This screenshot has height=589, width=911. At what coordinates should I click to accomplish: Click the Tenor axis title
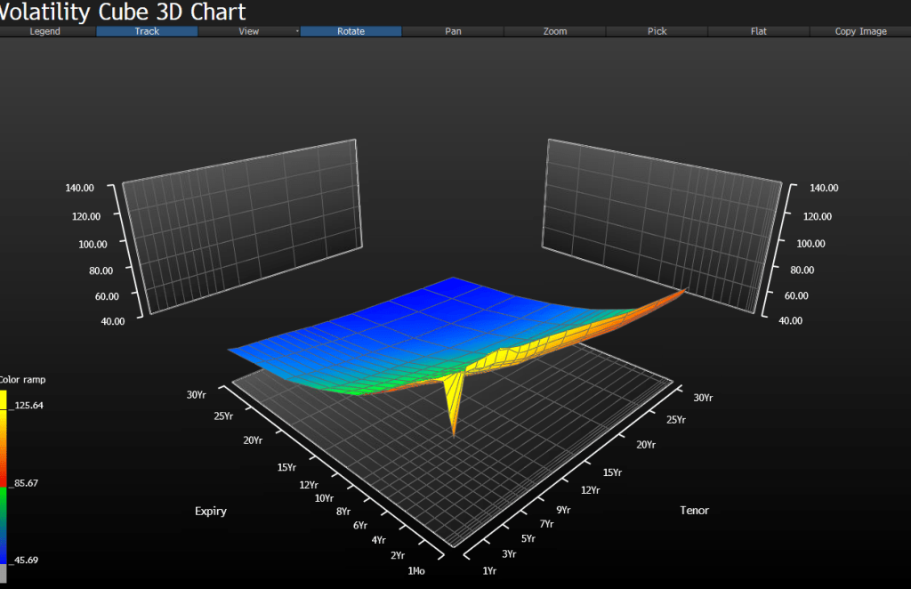click(x=694, y=510)
